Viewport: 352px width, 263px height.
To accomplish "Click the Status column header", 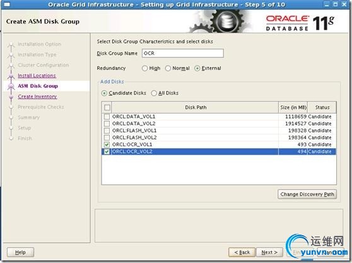I will [x=322, y=107].
